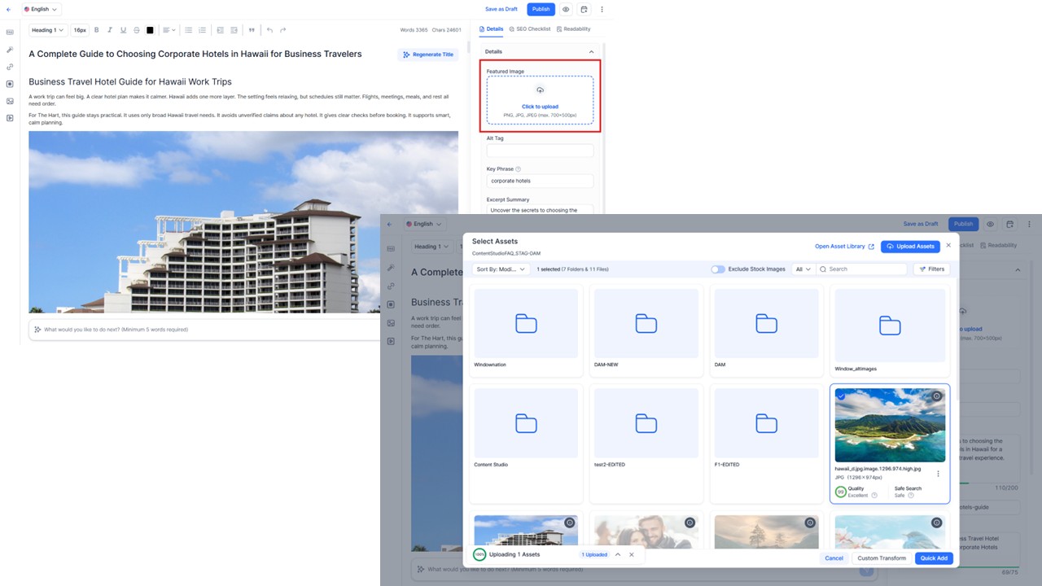Open the black text color swatch
The image size is (1042, 586).
click(150, 30)
